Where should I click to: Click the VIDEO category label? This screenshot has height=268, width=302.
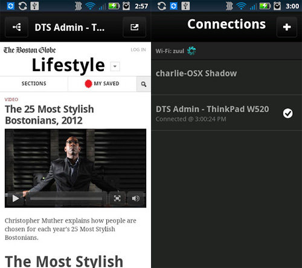[11, 100]
